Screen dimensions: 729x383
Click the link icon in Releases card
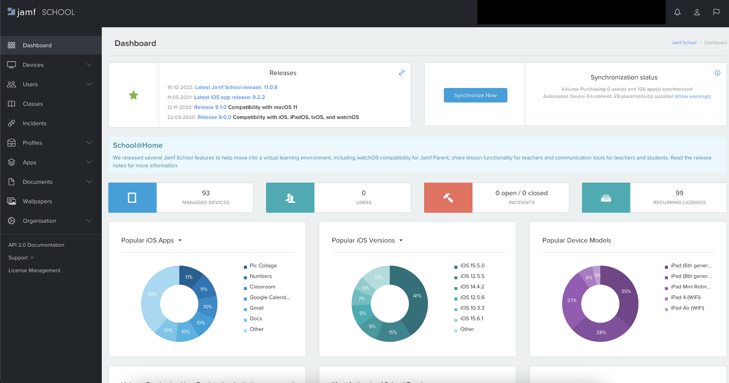tap(401, 73)
